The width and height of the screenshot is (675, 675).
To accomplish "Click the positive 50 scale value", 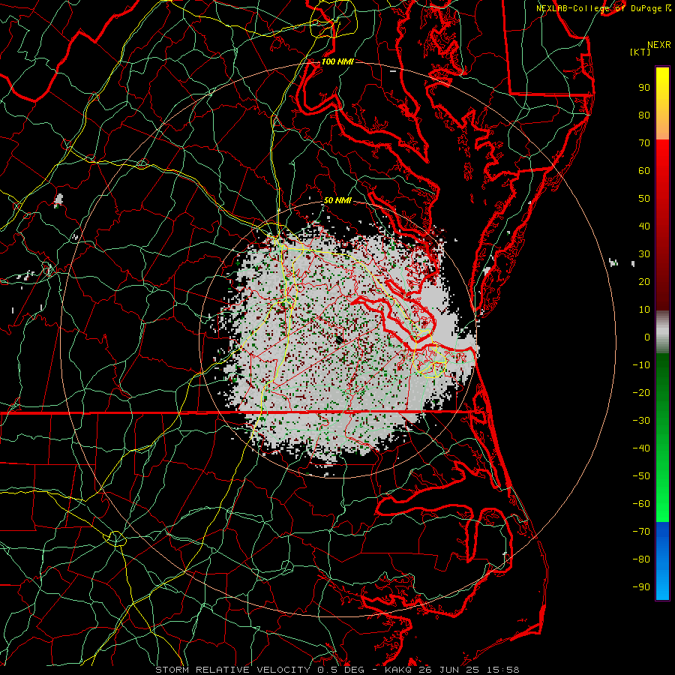I will click(644, 199).
